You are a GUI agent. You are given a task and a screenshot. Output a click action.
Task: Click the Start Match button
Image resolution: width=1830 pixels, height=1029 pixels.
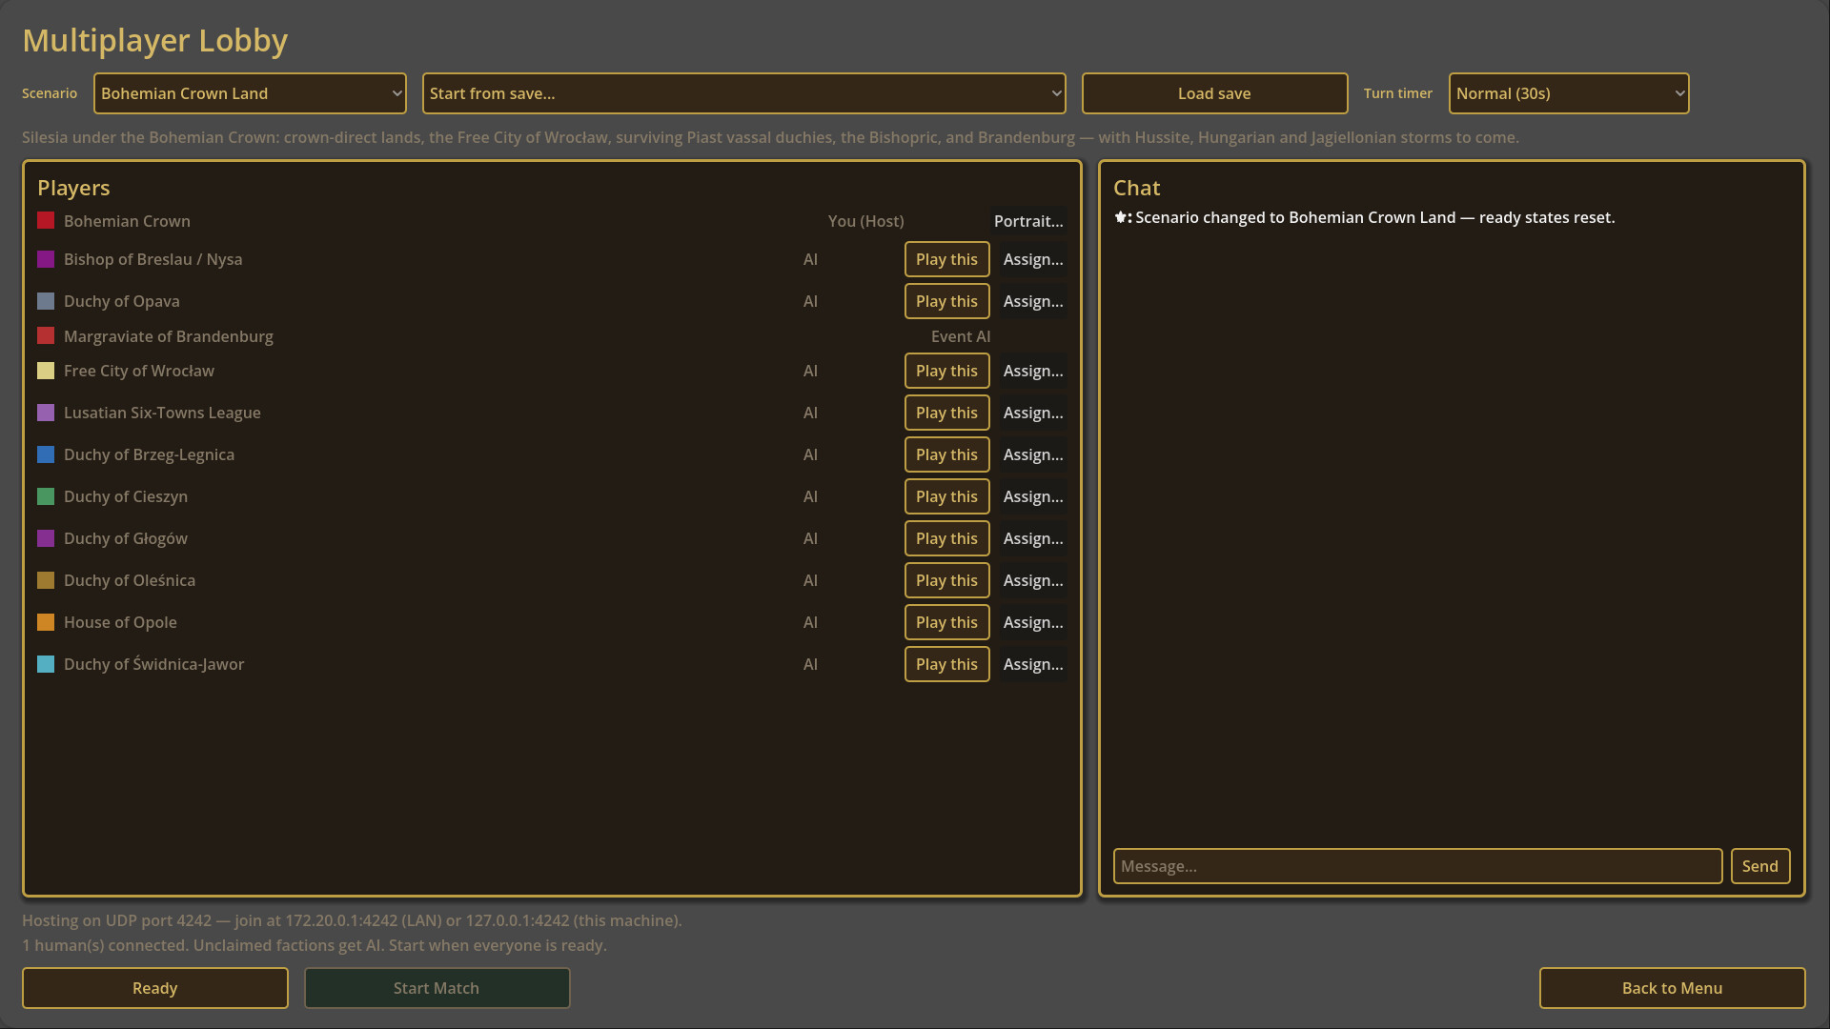(x=437, y=988)
